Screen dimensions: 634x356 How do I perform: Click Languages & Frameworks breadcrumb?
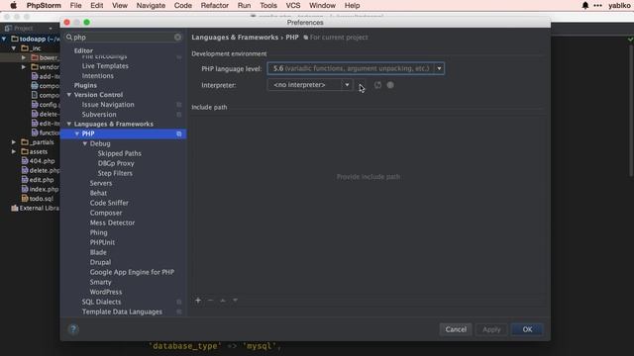(x=235, y=38)
